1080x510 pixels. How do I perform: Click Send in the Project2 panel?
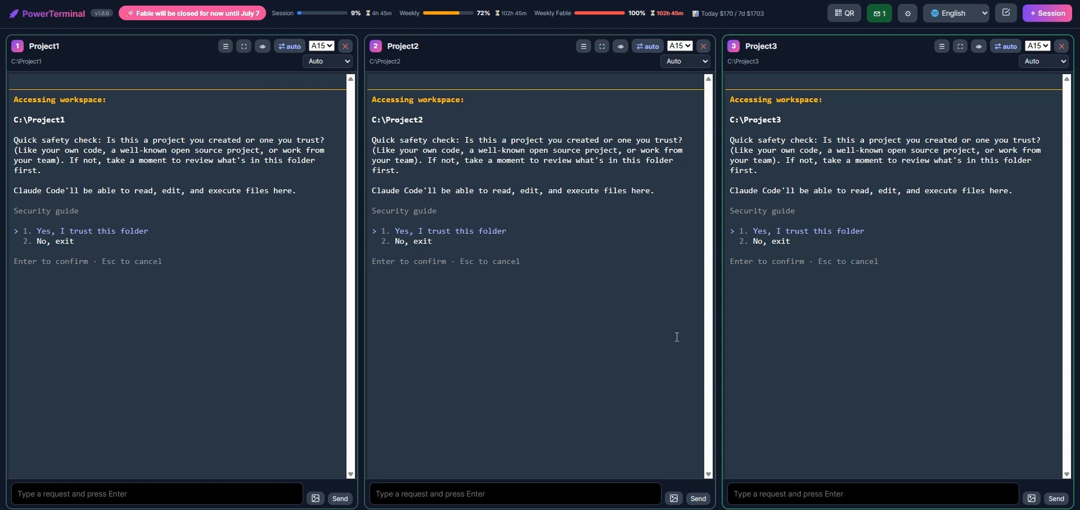[698, 498]
